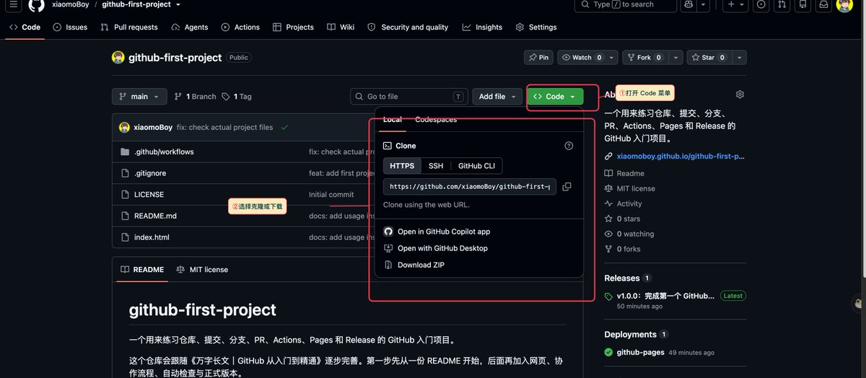
Task: Open the repository name dropdown in breadcrumb
Action: (178, 4)
